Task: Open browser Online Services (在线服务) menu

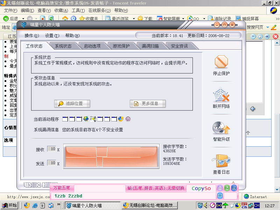Action: point(99,10)
